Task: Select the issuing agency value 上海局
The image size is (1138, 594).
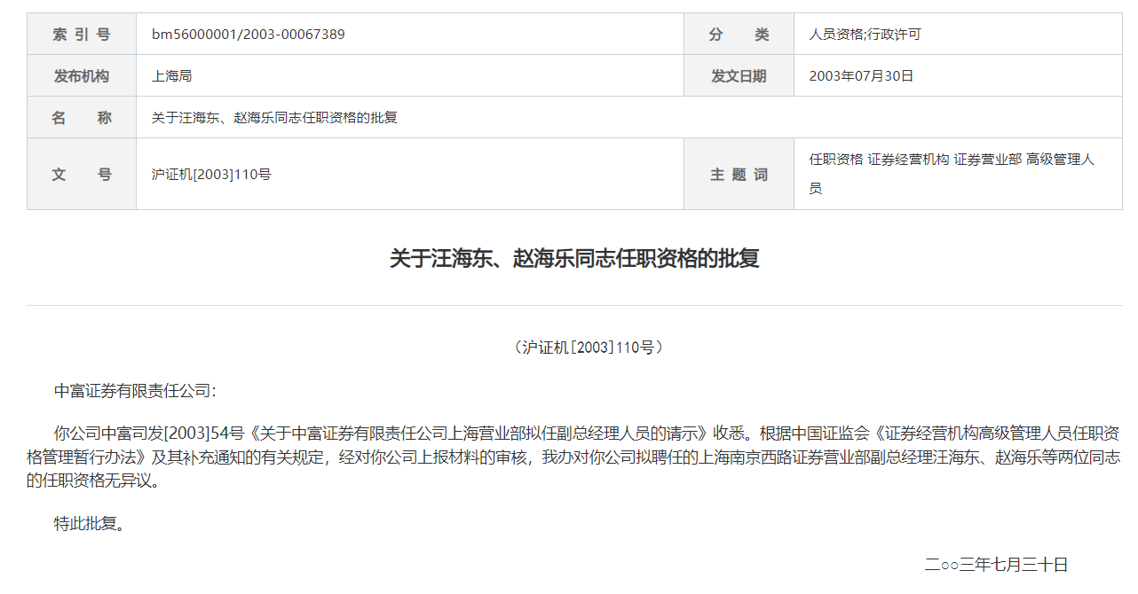Action: 171,76
